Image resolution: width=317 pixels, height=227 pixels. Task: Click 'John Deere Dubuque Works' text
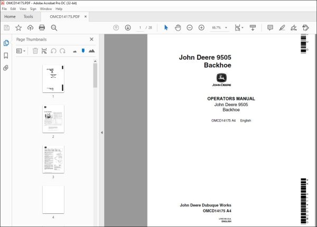[206, 205]
